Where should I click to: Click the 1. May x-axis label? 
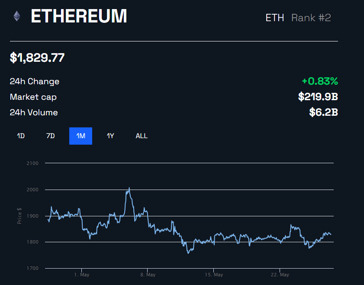tap(82, 275)
